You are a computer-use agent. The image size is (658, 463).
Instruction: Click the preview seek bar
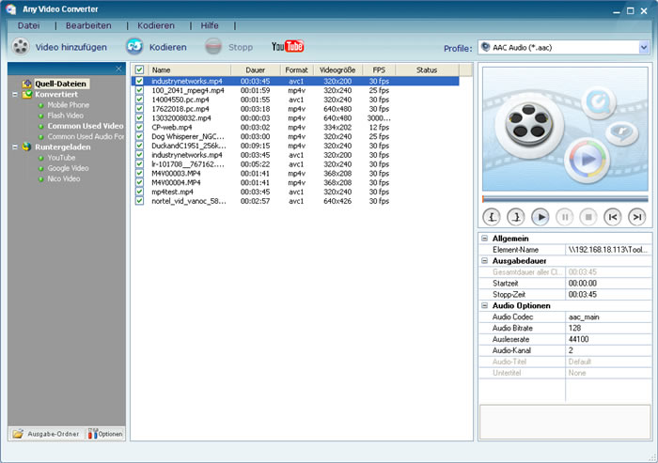pos(565,199)
